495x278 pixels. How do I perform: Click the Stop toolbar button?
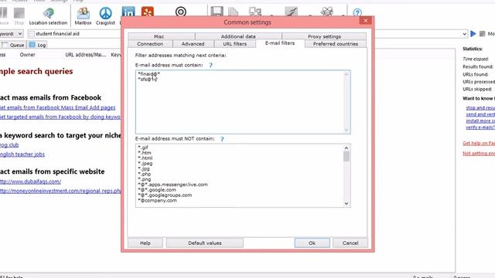(19, 16)
